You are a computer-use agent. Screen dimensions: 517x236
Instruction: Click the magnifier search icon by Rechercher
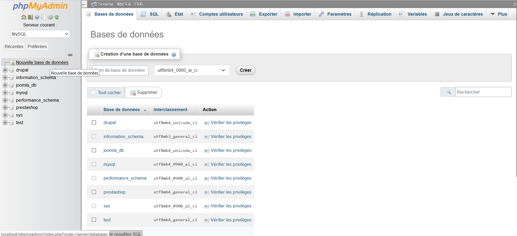point(448,92)
